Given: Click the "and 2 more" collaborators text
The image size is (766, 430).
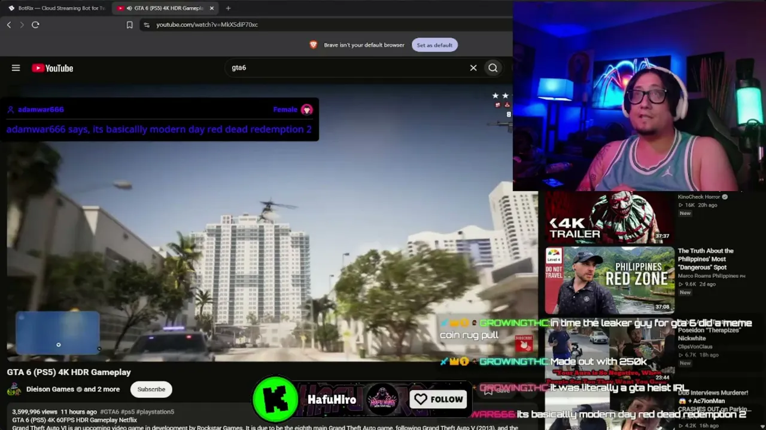Looking at the screenshot, I should pyautogui.click(x=102, y=389).
